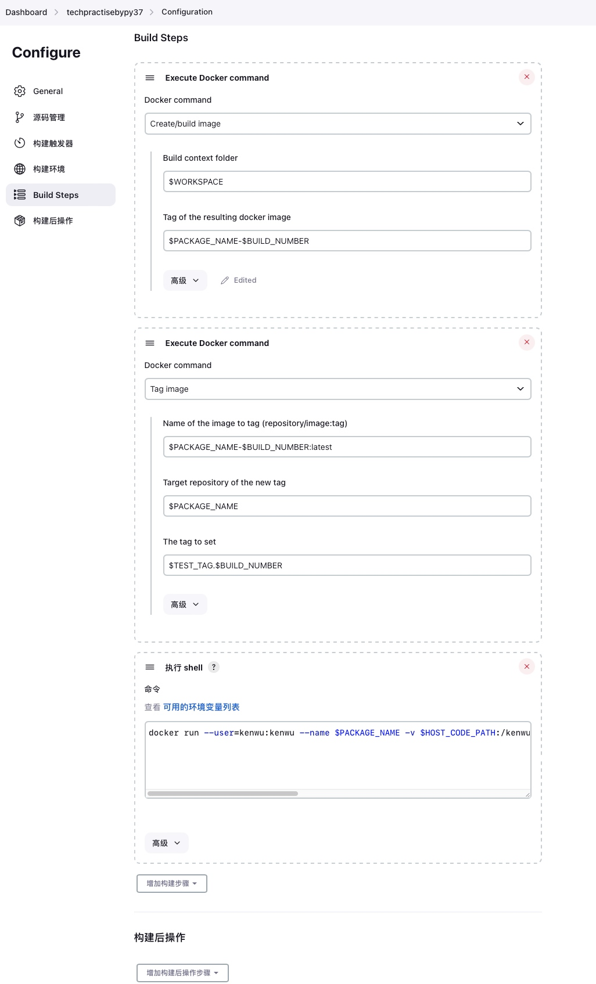
Task: Click the General gear icon in sidebar
Action: [20, 91]
